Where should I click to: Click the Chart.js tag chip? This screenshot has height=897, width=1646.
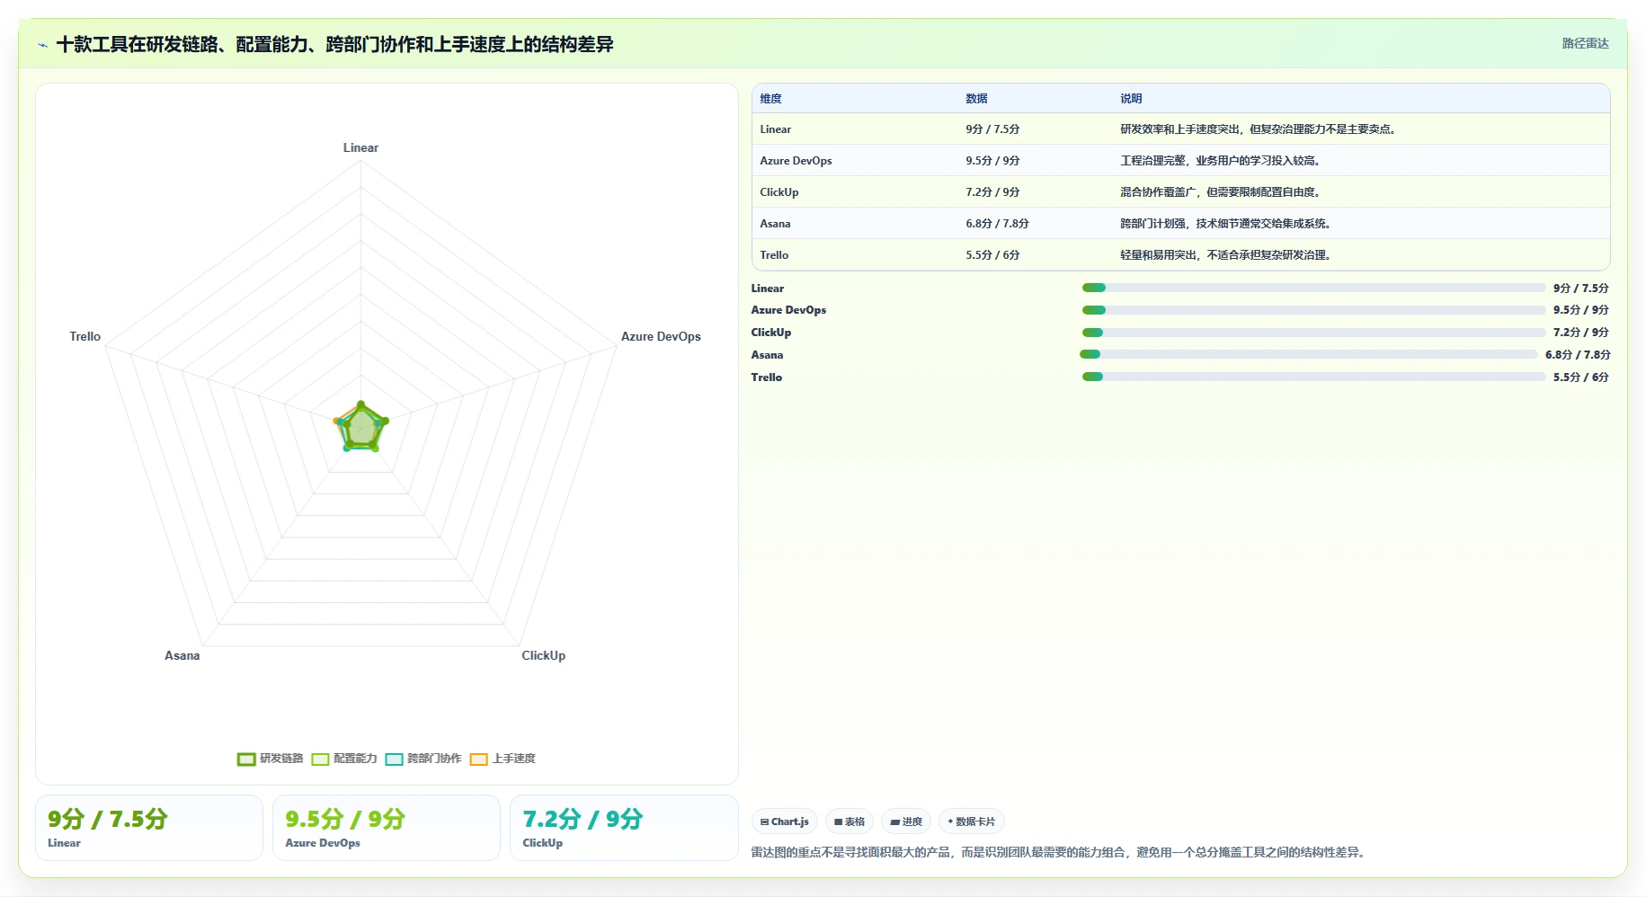coord(785,822)
